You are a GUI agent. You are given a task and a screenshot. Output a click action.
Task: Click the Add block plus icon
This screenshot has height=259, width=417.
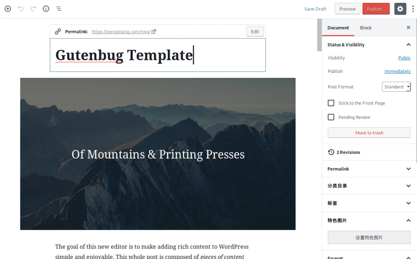click(x=8, y=9)
